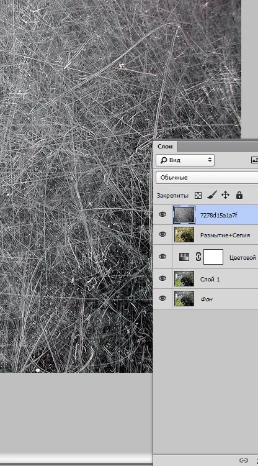Open the Вид layer filter dropdown

[x=185, y=160]
